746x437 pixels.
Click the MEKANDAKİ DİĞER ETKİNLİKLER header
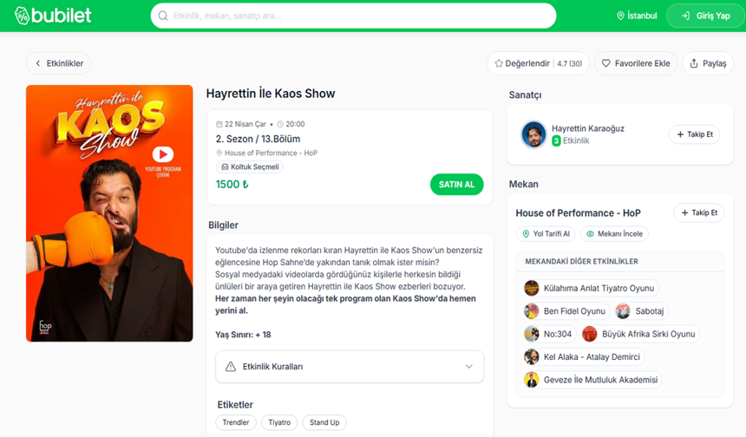[x=581, y=262]
